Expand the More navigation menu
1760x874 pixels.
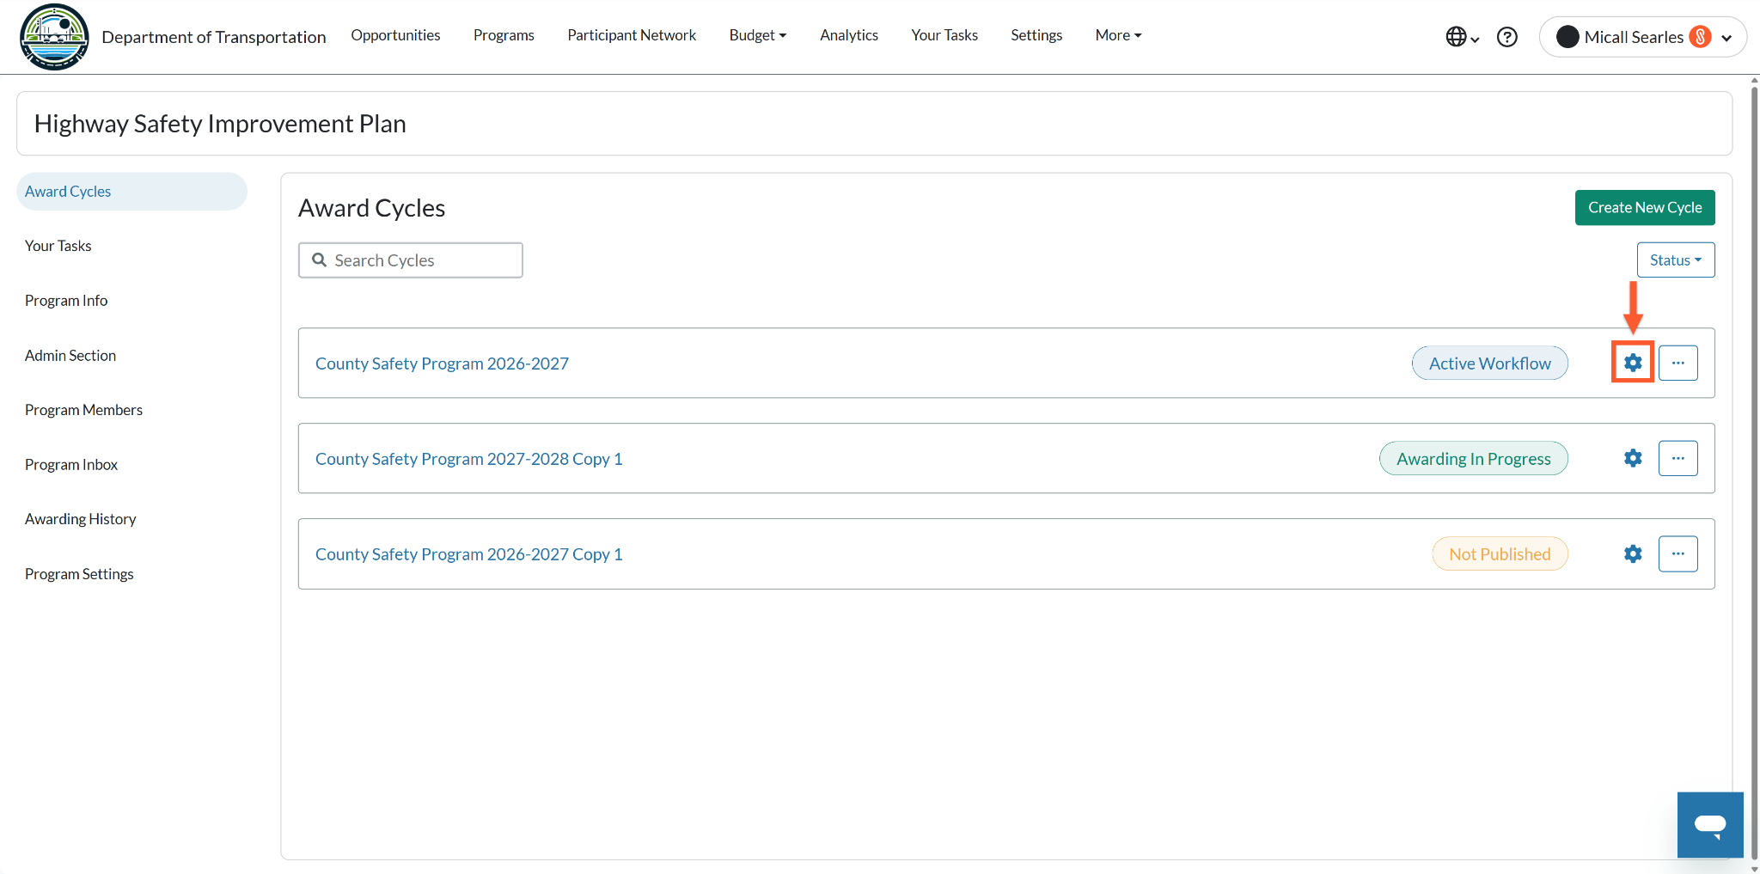point(1118,35)
